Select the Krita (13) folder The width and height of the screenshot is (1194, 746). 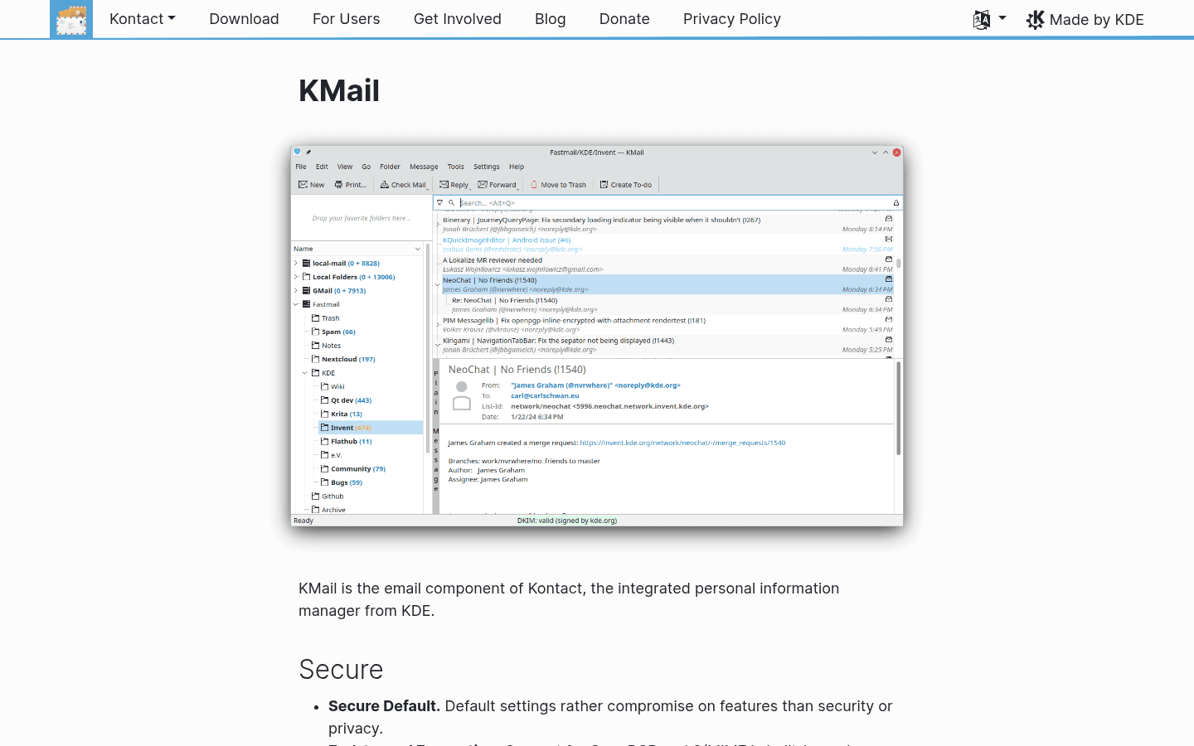click(x=342, y=414)
